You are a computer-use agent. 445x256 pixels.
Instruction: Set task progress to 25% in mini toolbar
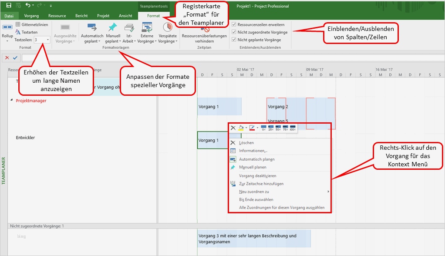coord(271,128)
